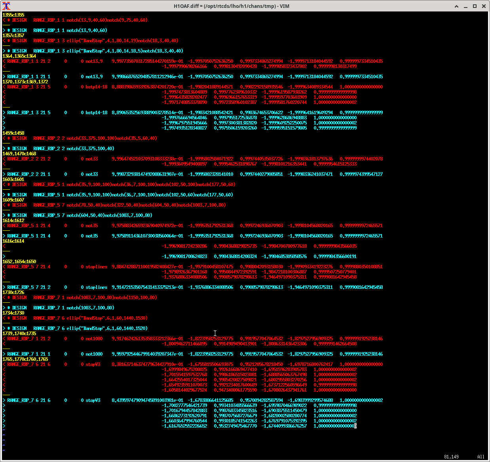The width and height of the screenshot is (490, 462).
Task: Click hunk header 1459c1458
Action: [x=13, y=133]
